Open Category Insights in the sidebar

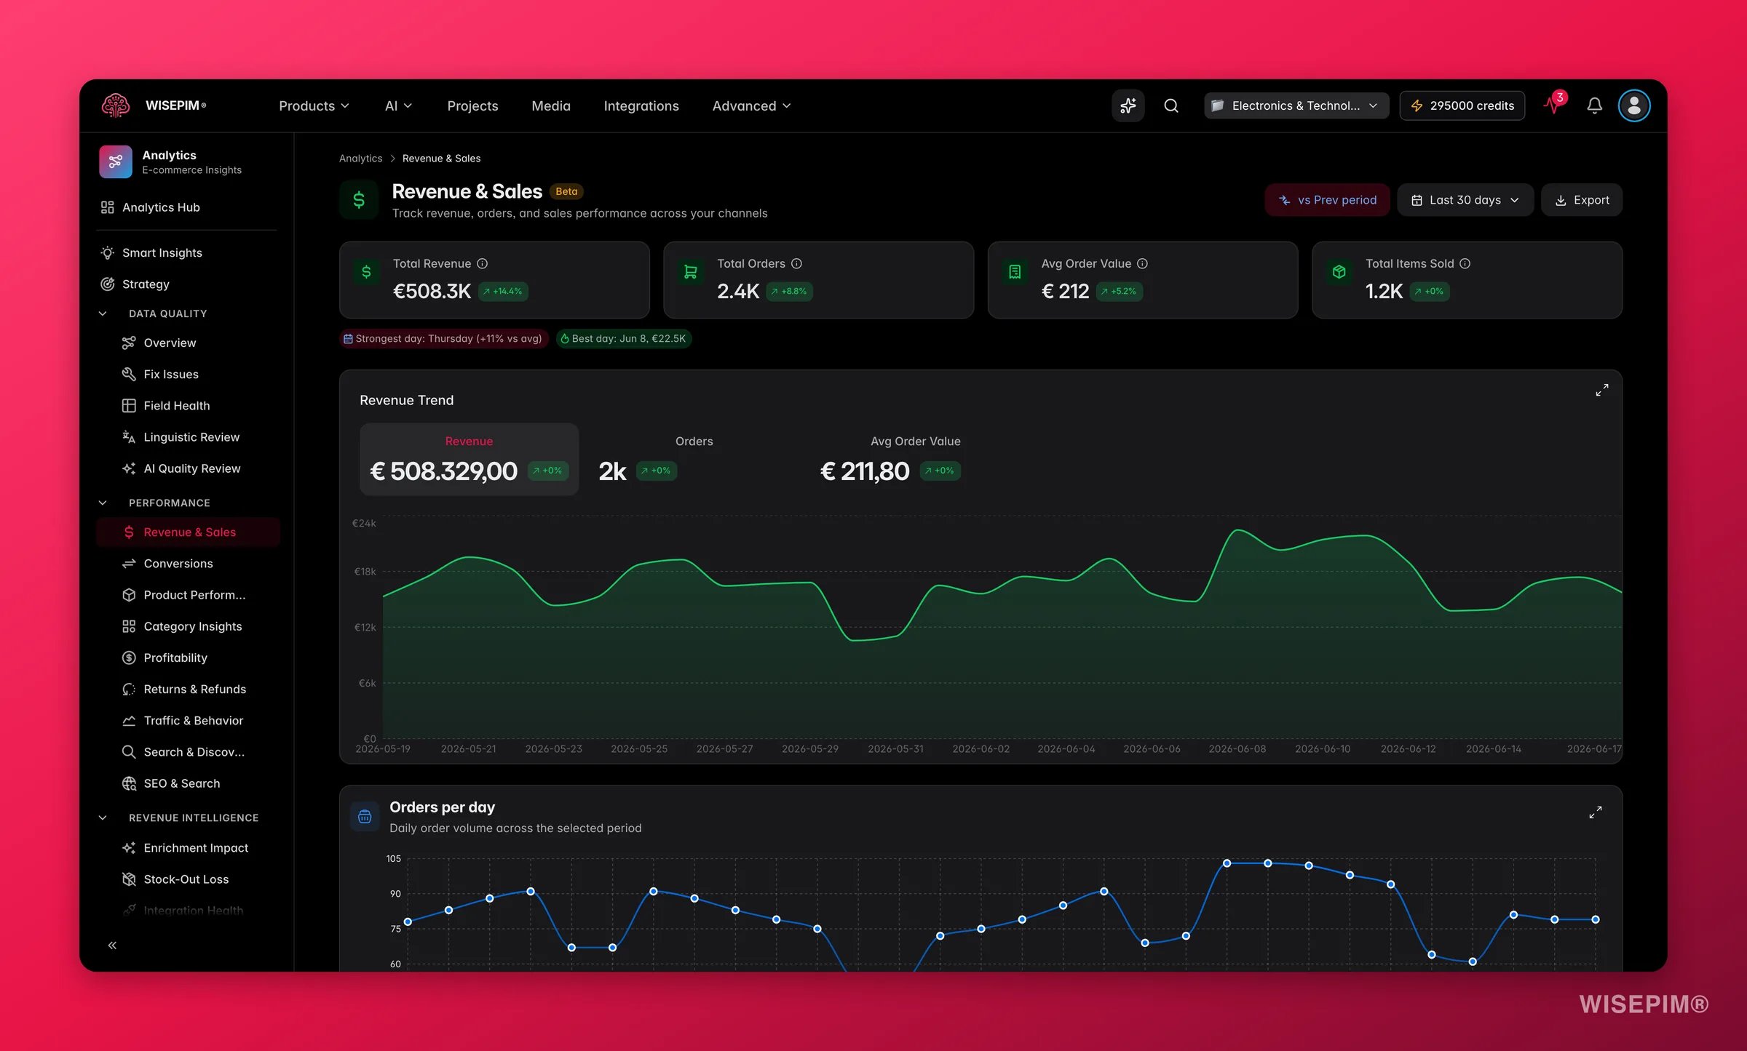coord(187,626)
